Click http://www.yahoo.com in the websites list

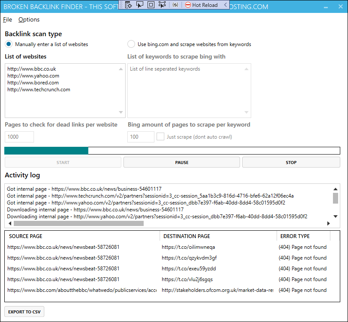click(x=33, y=76)
